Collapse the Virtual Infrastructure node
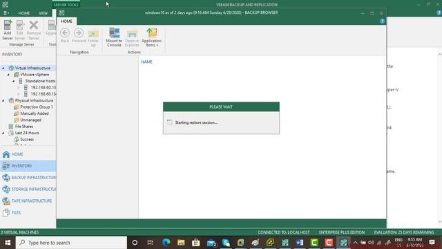Image resolution: width=442 pixels, height=249 pixels. 3,68
